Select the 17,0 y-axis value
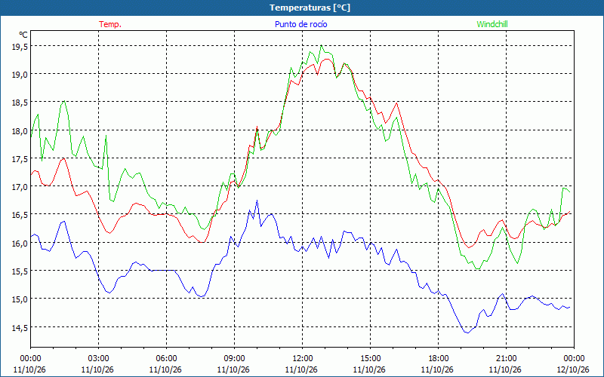 [20, 186]
